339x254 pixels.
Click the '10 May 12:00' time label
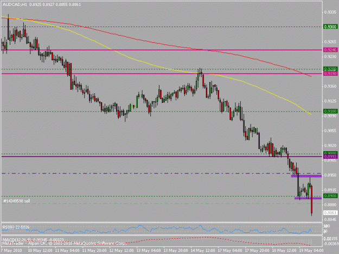pos(40,250)
